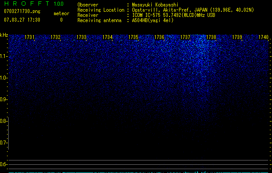Click the HROFFT program title
Viewport: 272px width, 173px height.
27,3
